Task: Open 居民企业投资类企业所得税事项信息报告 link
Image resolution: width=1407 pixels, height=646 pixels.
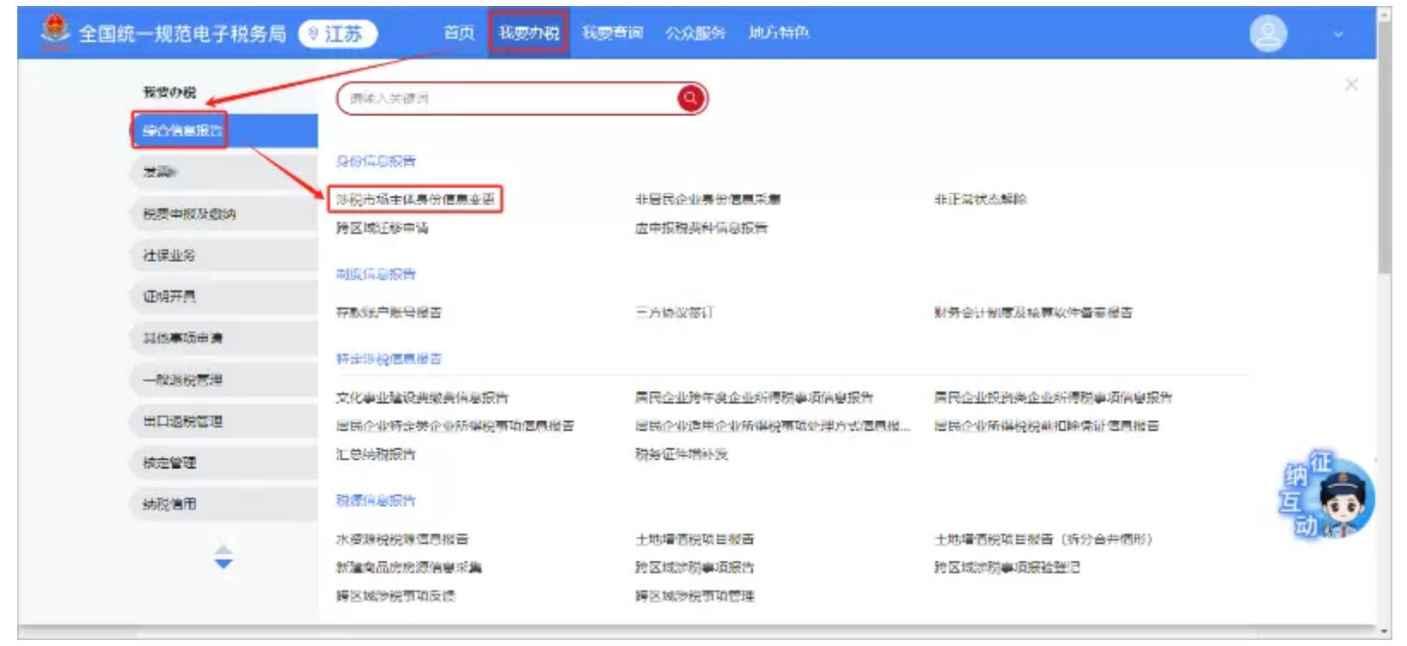Action: pyautogui.click(x=1053, y=398)
